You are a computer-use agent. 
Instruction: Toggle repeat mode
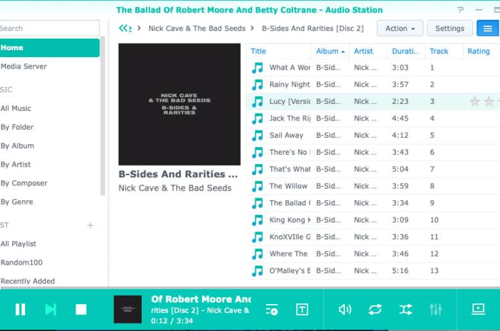(x=375, y=309)
